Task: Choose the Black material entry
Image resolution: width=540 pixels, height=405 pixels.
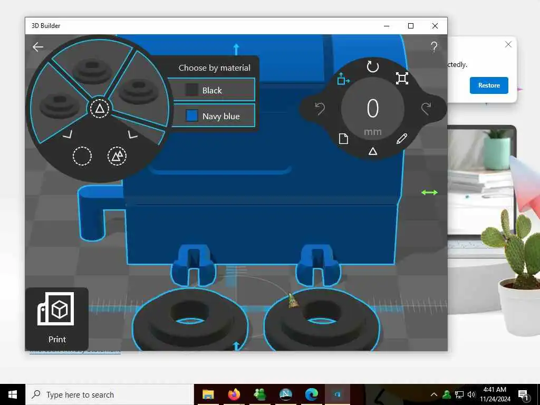Action: [213, 90]
